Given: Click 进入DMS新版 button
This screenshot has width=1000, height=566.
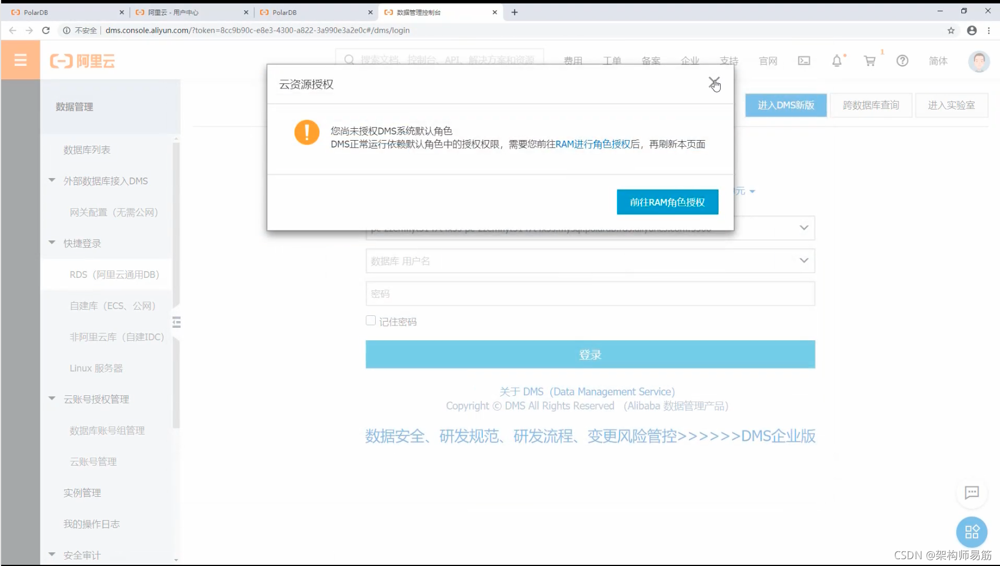Looking at the screenshot, I should coord(786,105).
